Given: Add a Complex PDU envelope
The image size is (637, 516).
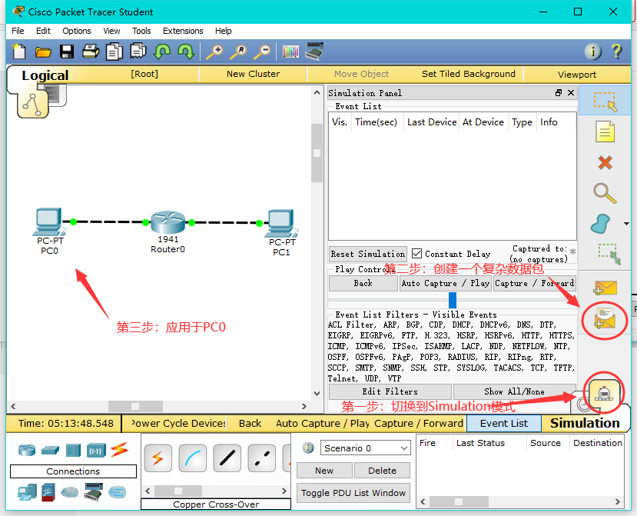Looking at the screenshot, I should pos(605,318).
